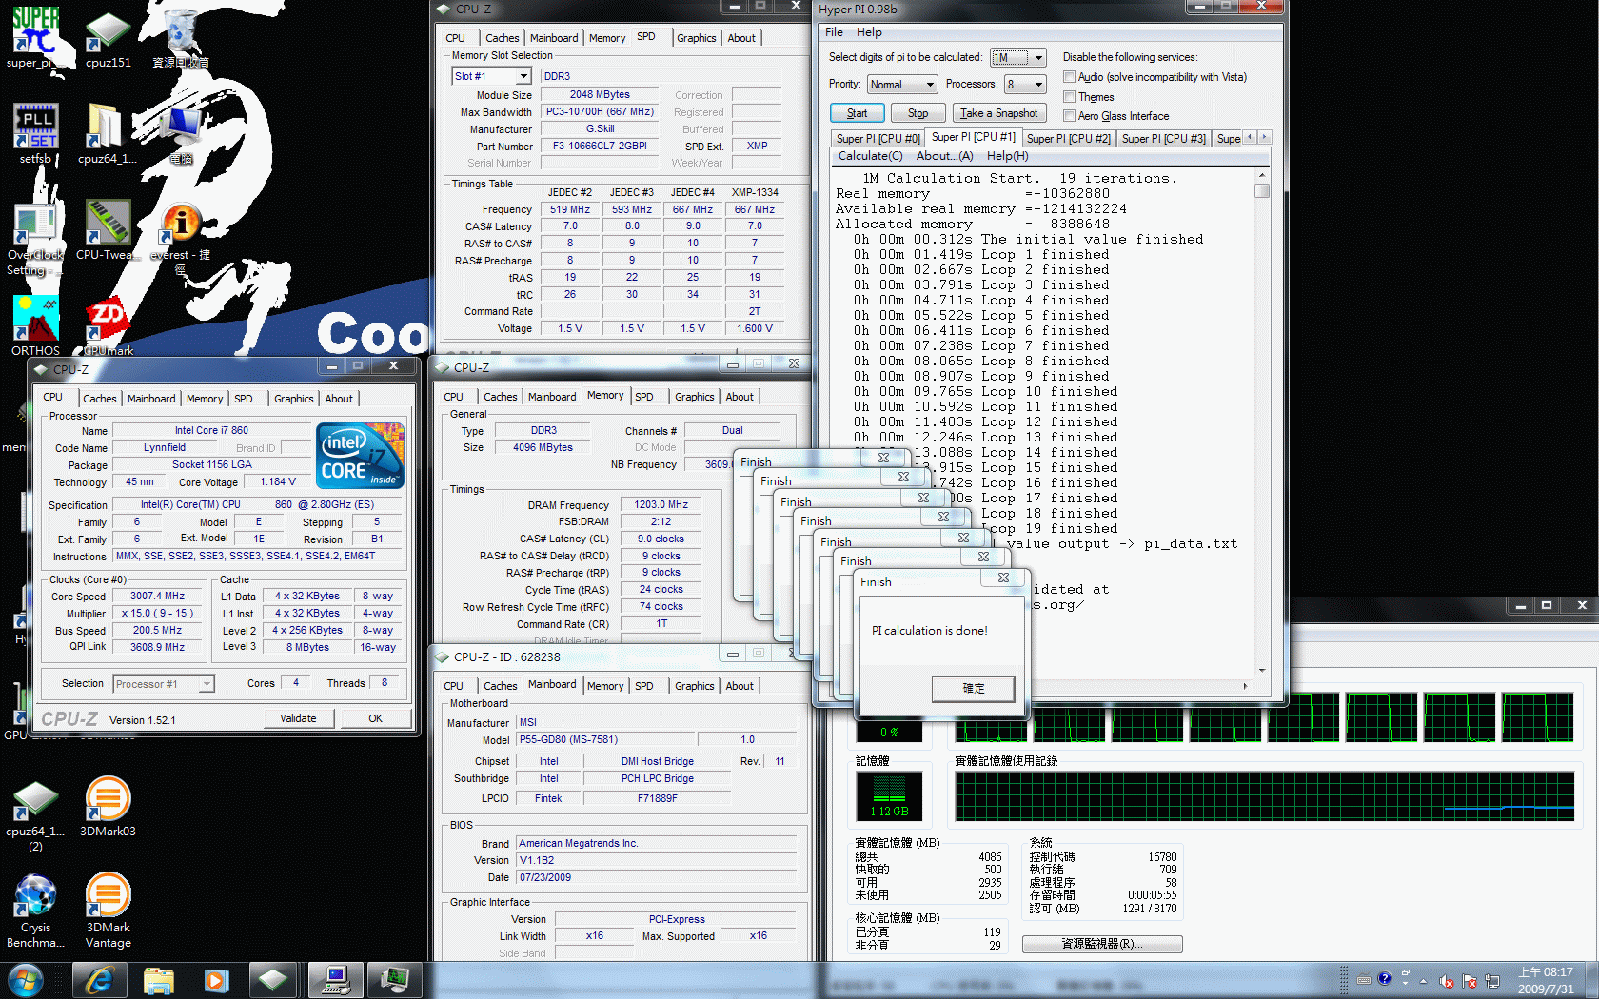Open the everest shortcut icon
The image size is (1599, 999).
(180, 238)
